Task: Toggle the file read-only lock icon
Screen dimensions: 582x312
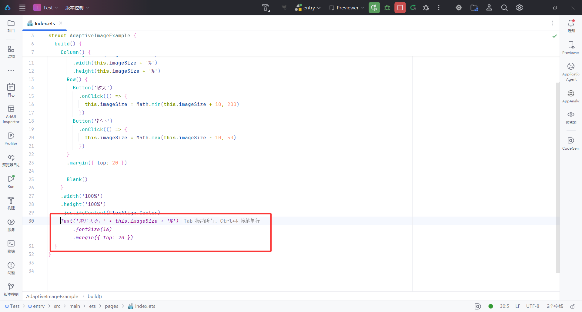Action: (573, 306)
